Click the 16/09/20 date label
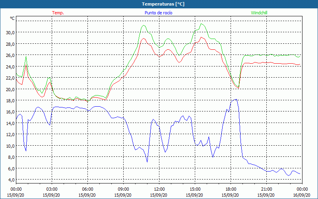This screenshot has width=318, height=199. click(x=302, y=195)
